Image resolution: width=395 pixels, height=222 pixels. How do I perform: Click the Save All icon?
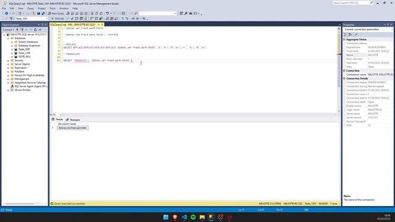pos(43,14)
